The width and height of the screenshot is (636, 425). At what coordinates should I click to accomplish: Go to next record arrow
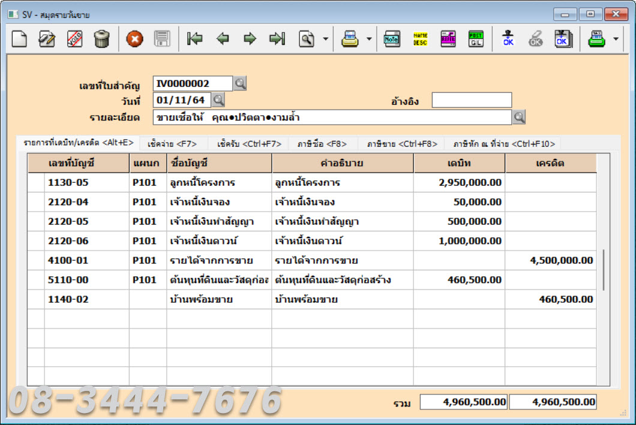pos(250,39)
